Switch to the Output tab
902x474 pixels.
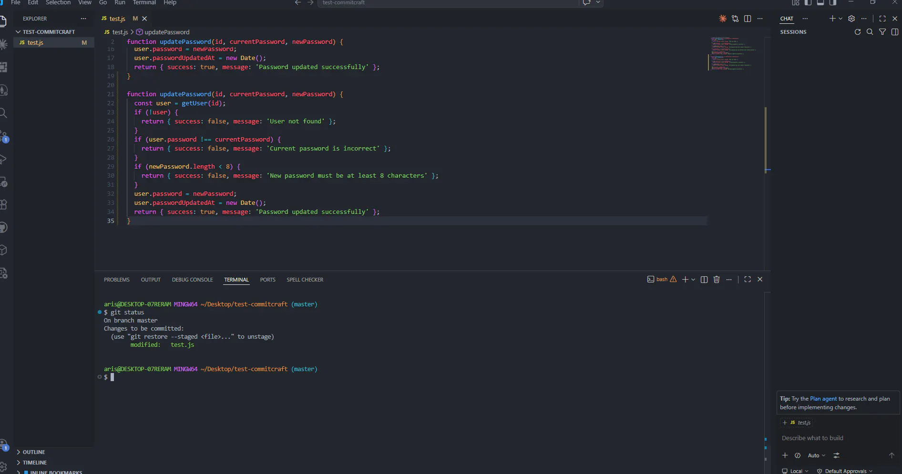click(x=151, y=280)
